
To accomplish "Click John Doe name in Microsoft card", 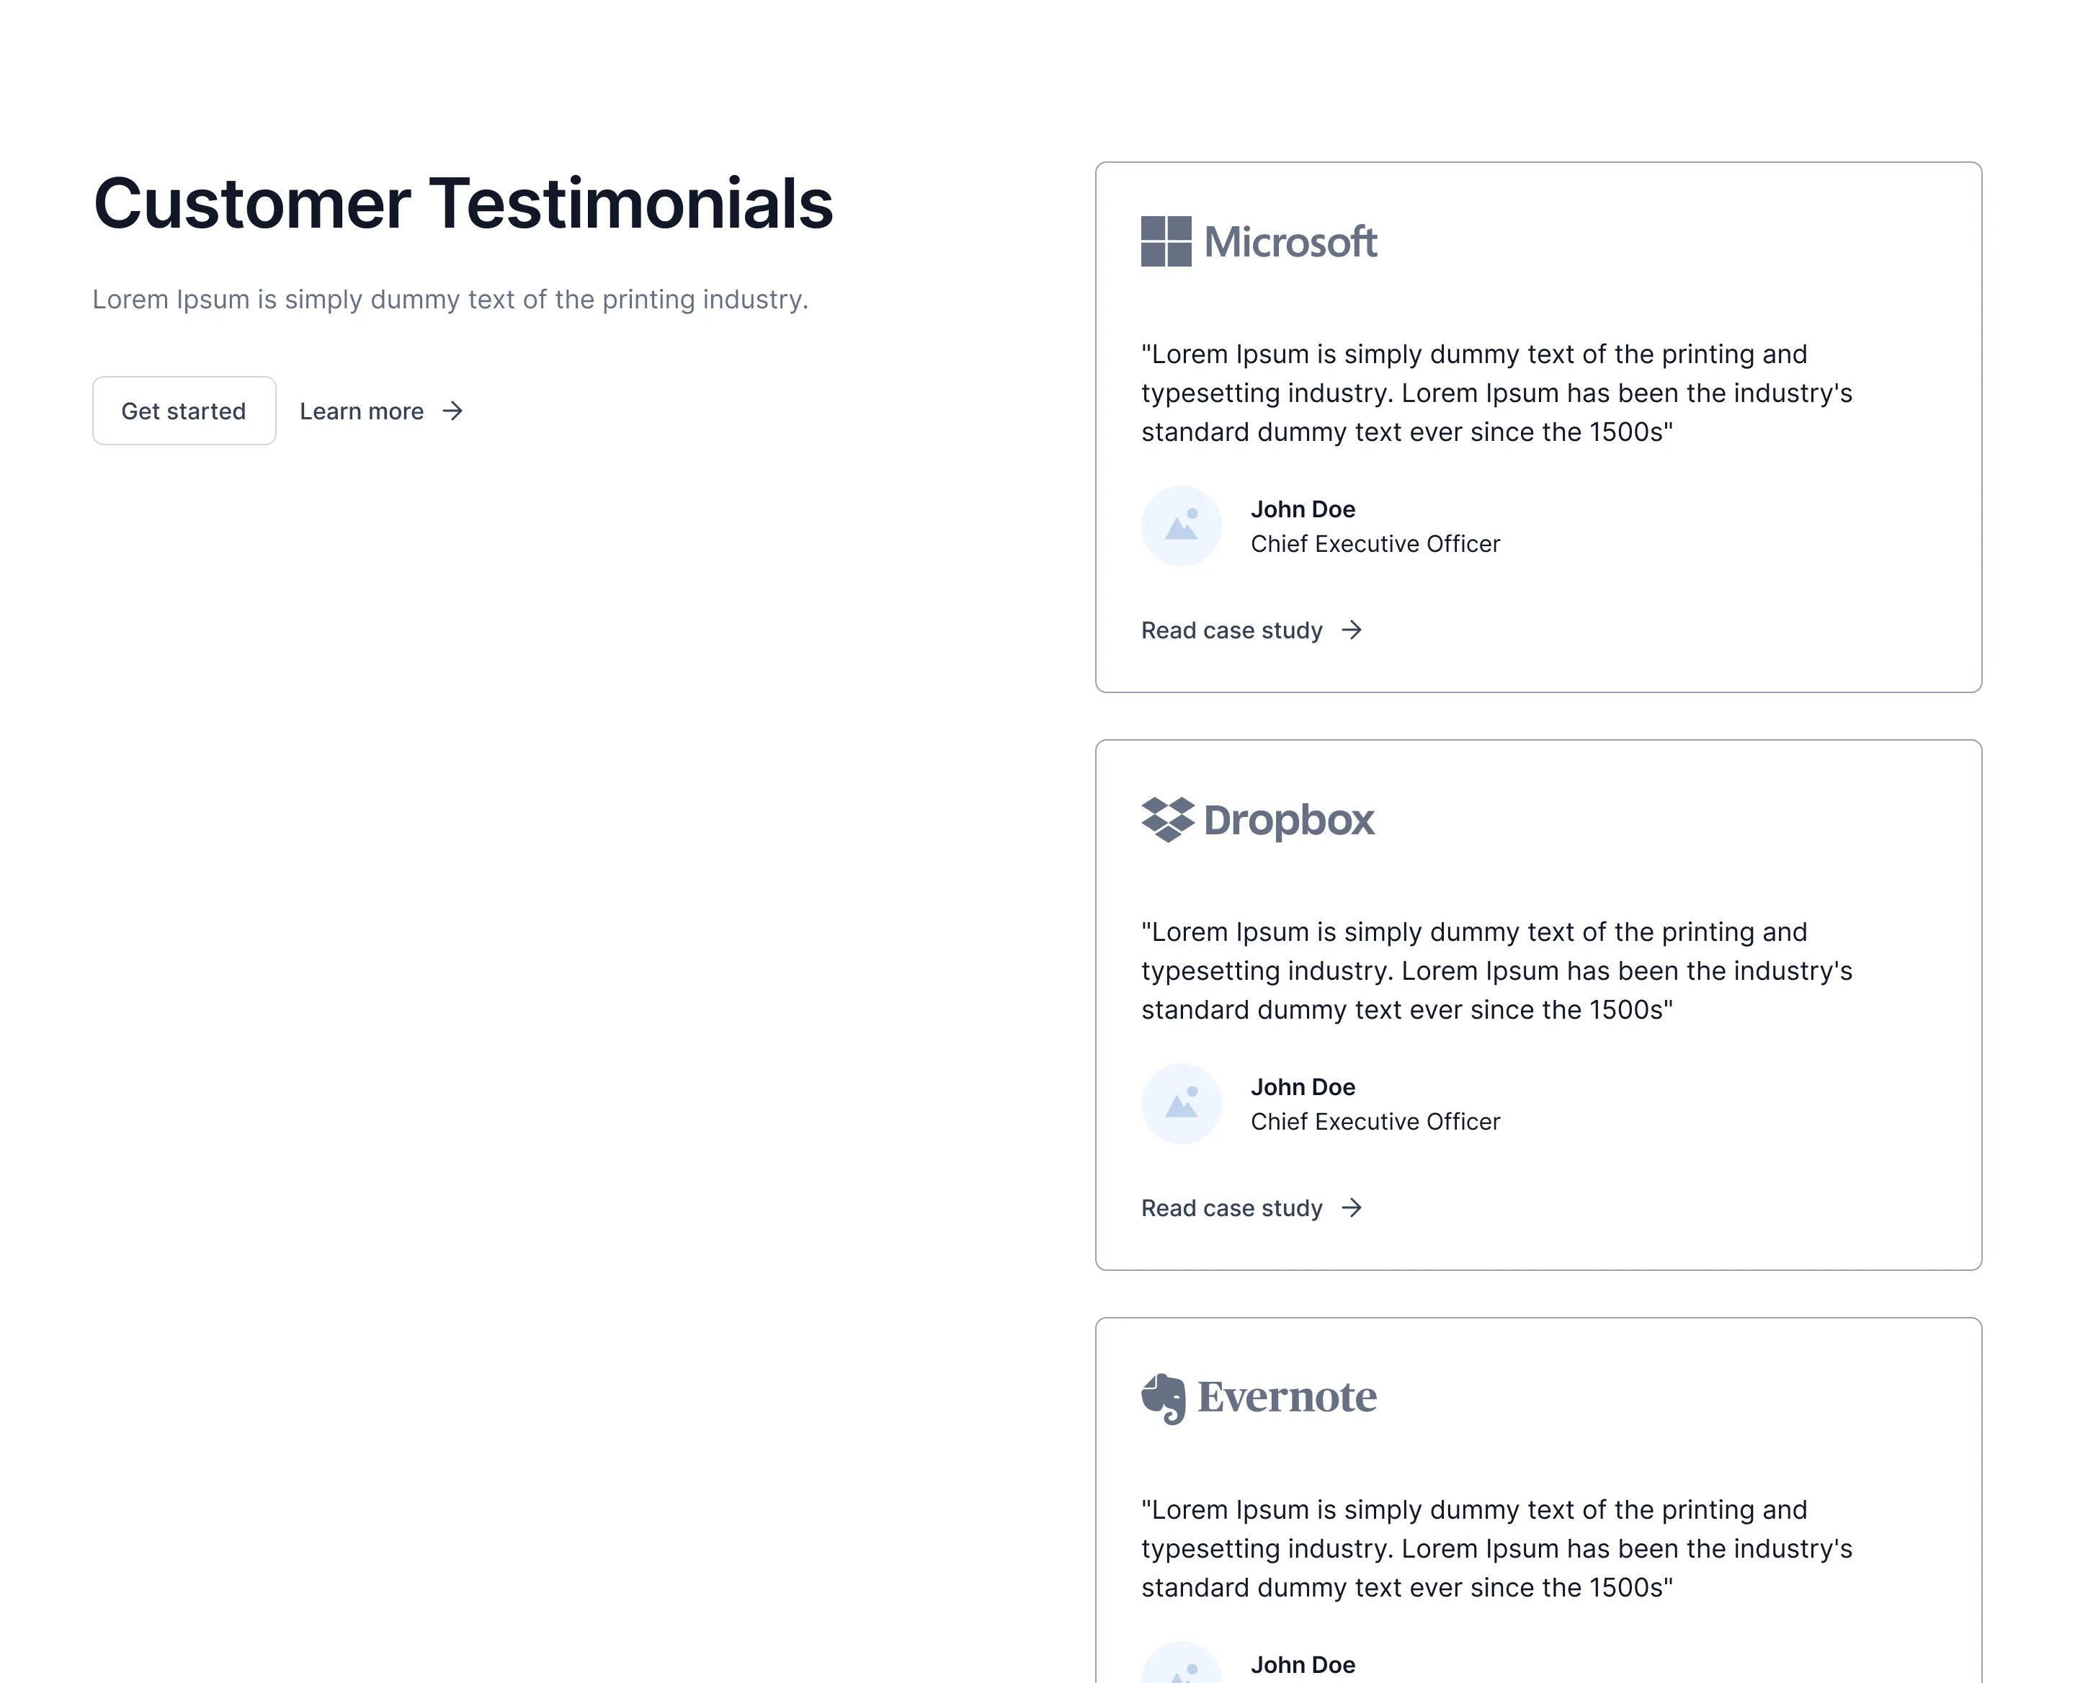I will tap(1303, 509).
